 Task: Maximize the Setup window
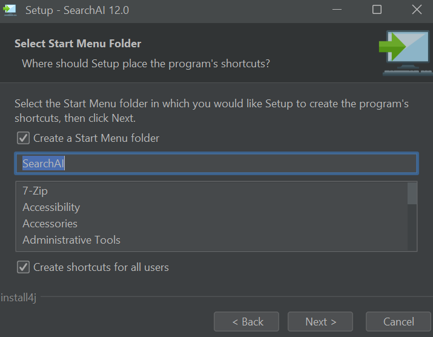(x=377, y=10)
